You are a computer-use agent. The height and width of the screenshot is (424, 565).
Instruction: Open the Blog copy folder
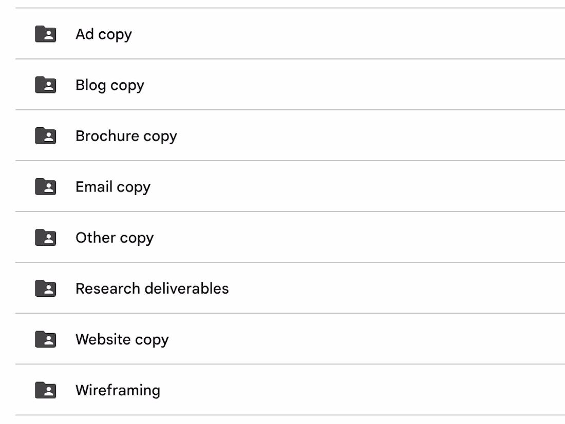109,85
